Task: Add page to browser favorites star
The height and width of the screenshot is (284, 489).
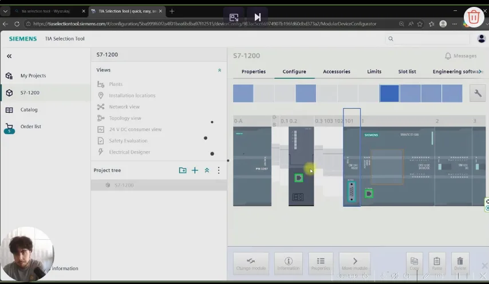Action: pos(420,23)
